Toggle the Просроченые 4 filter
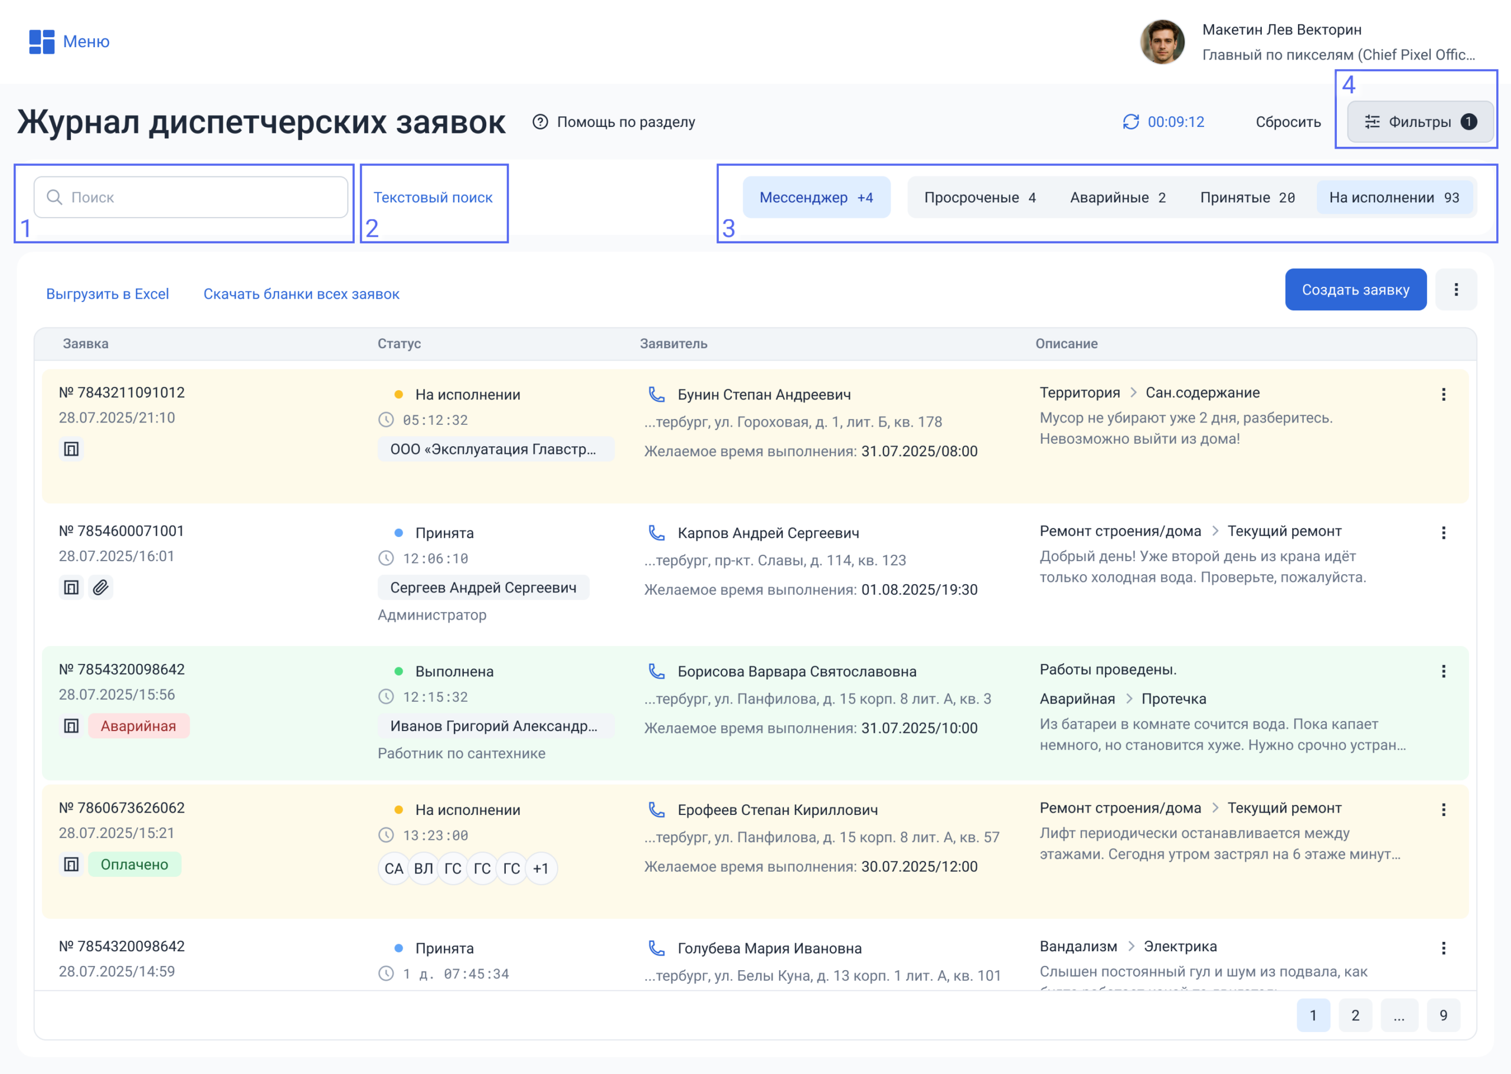The width and height of the screenshot is (1511, 1074). (979, 198)
